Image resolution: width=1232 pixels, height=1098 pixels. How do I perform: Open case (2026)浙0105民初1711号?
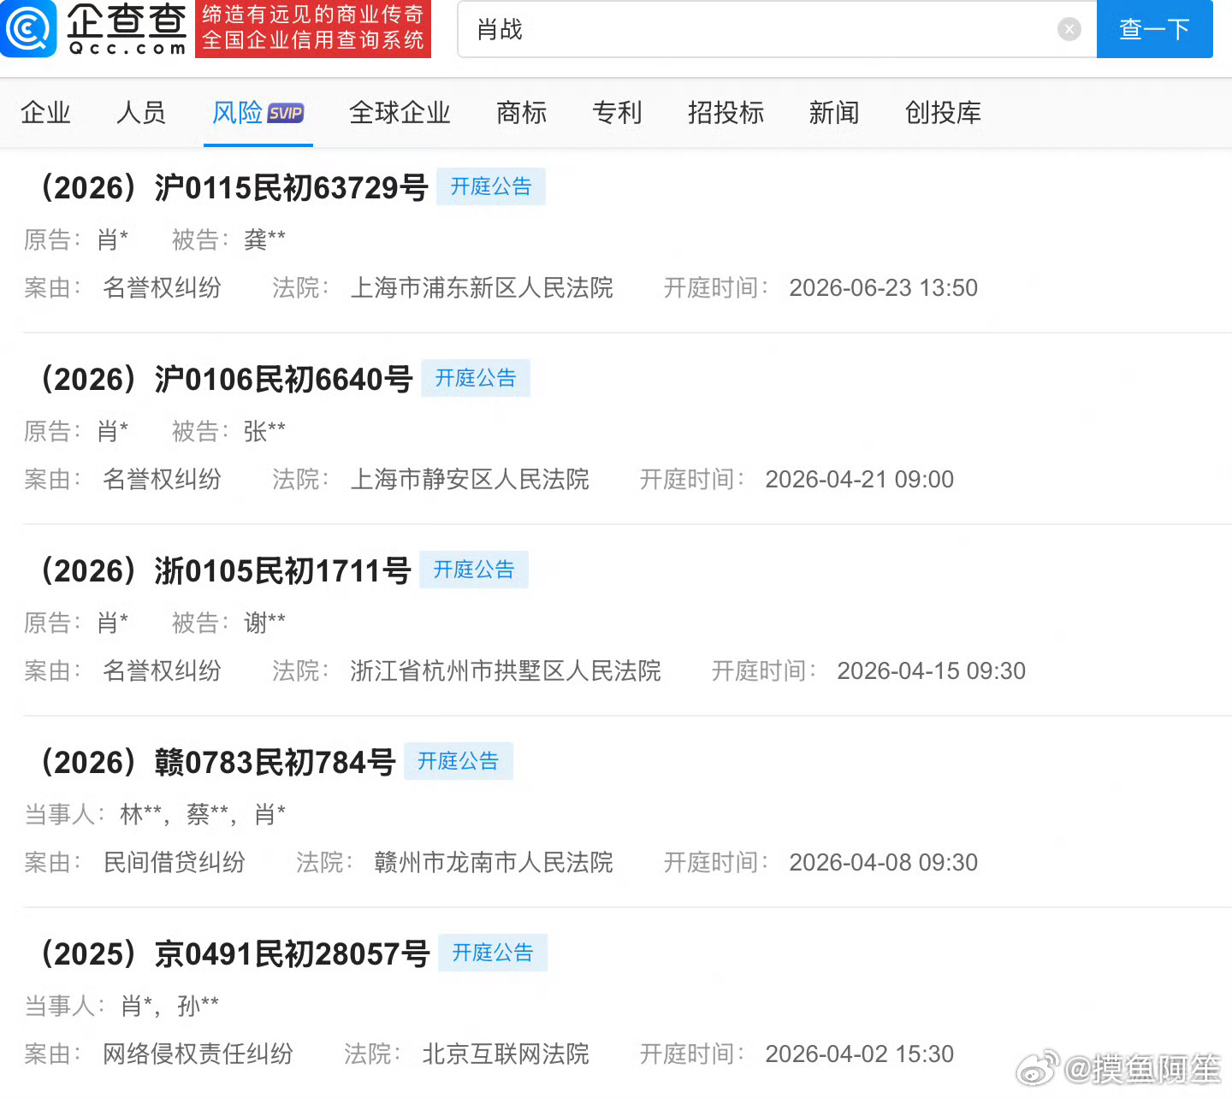(225, 570)
